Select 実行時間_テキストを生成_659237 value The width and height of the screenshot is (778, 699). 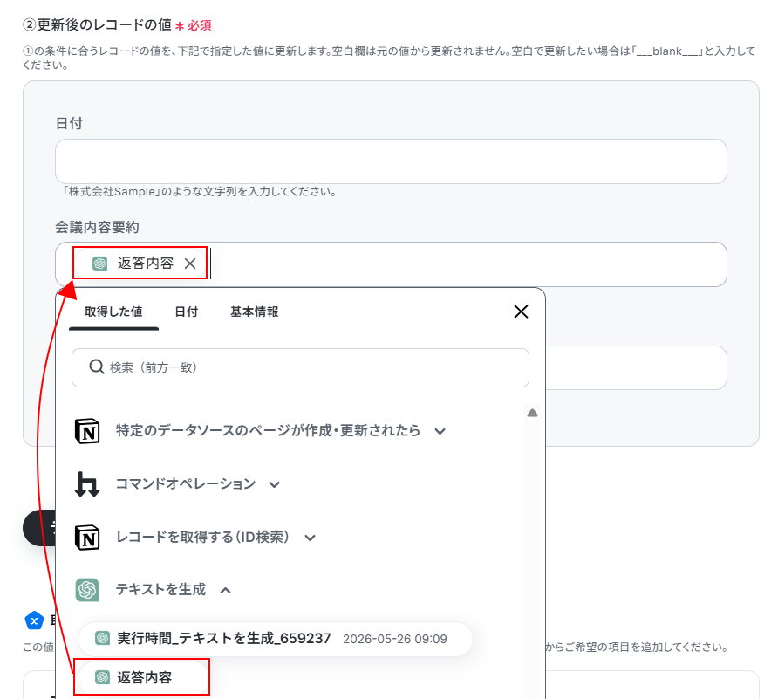(x=276, y=639)
